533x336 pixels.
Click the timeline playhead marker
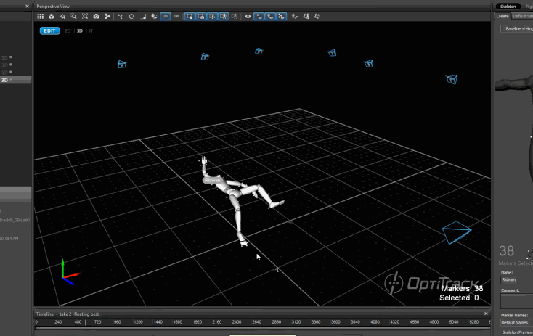click(x=85, y=322)
